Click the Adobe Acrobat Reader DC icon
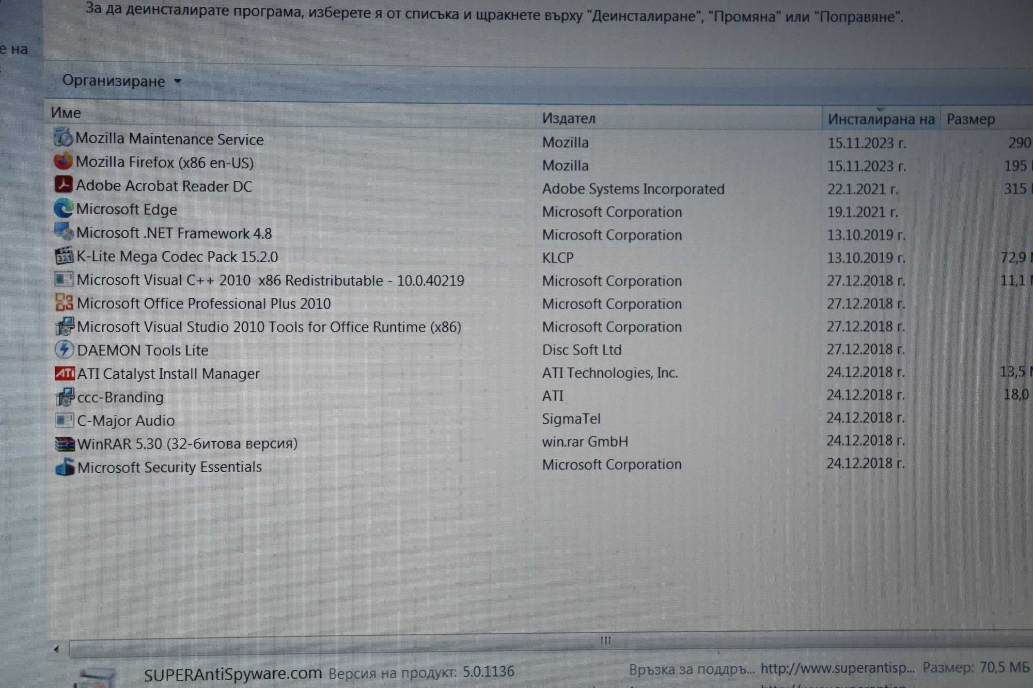The height and width of the screenshot is (688, 1033). 64,184
